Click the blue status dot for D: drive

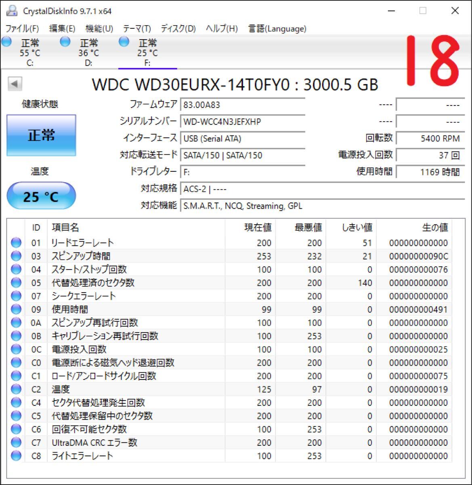(x=65, y=41)
